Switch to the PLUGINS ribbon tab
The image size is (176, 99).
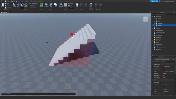(40, 1)
